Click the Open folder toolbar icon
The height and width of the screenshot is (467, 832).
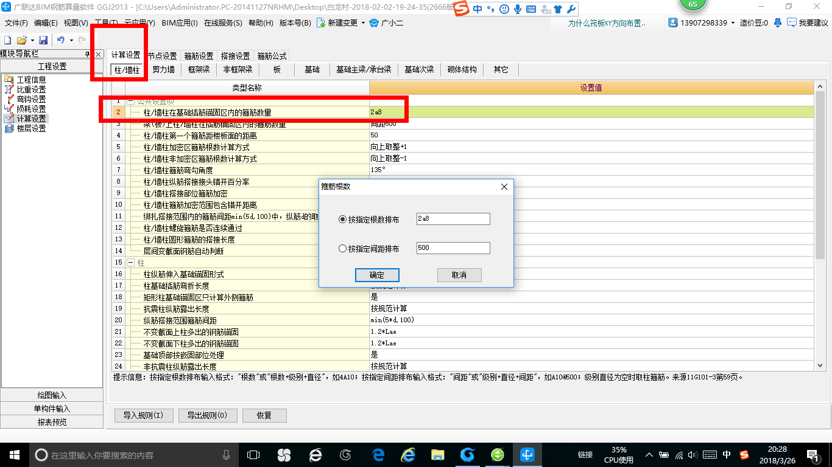pos(21,40)
